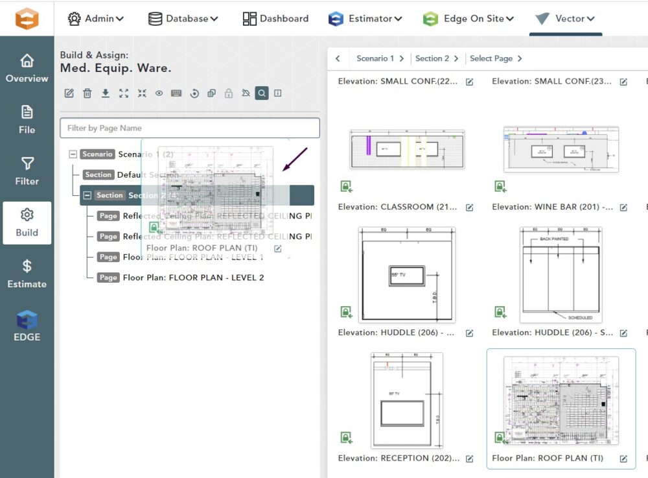This screenshot has width=648, height=478.
Task: Click the expand all arrows icon
Action: 124,93
